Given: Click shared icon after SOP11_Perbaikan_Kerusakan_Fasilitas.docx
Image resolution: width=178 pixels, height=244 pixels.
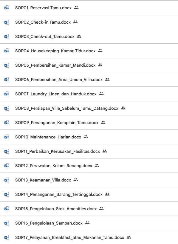Looking at the screenshot, I should click(x=105, y=151).
